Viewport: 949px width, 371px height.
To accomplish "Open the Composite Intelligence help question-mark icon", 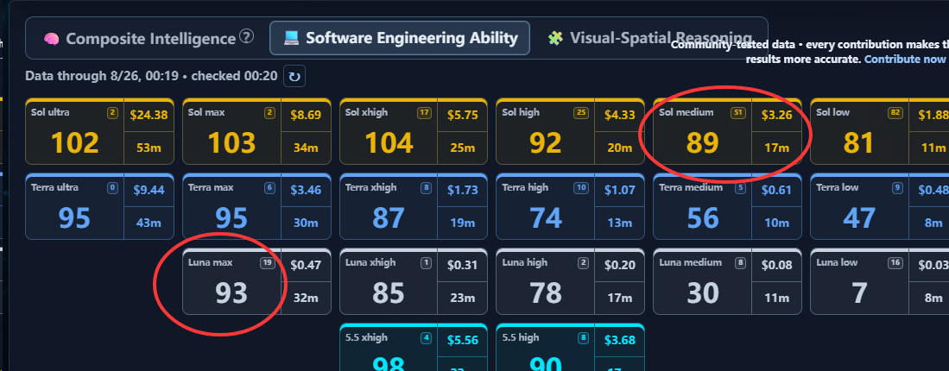I will [x=246, y=37].
